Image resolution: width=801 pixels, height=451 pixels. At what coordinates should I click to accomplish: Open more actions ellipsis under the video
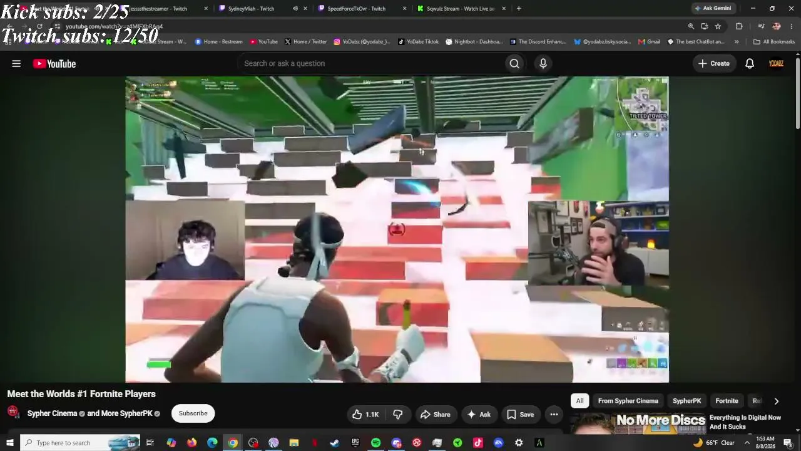(554, 414)
